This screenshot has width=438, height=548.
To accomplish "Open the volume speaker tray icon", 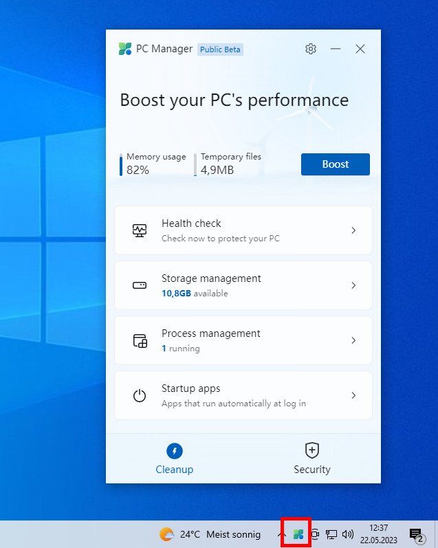I will (348, 534).
